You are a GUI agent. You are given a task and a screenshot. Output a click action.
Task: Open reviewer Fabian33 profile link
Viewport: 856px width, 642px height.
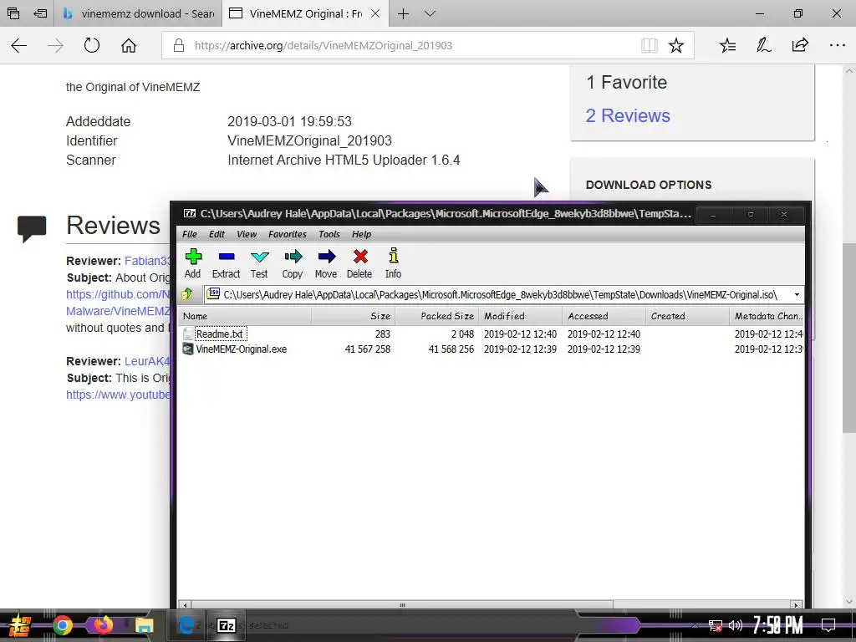tap(147, 261)
